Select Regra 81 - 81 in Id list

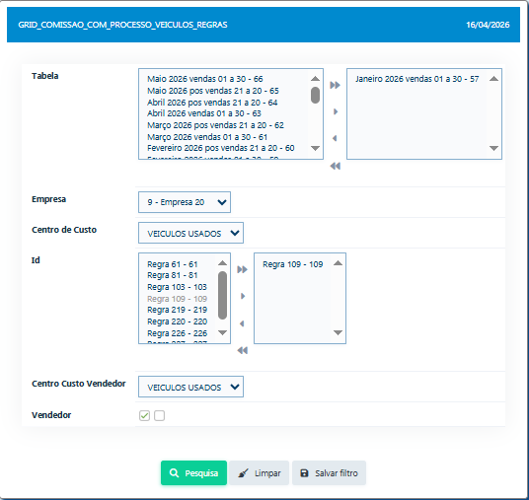point(173,275)
